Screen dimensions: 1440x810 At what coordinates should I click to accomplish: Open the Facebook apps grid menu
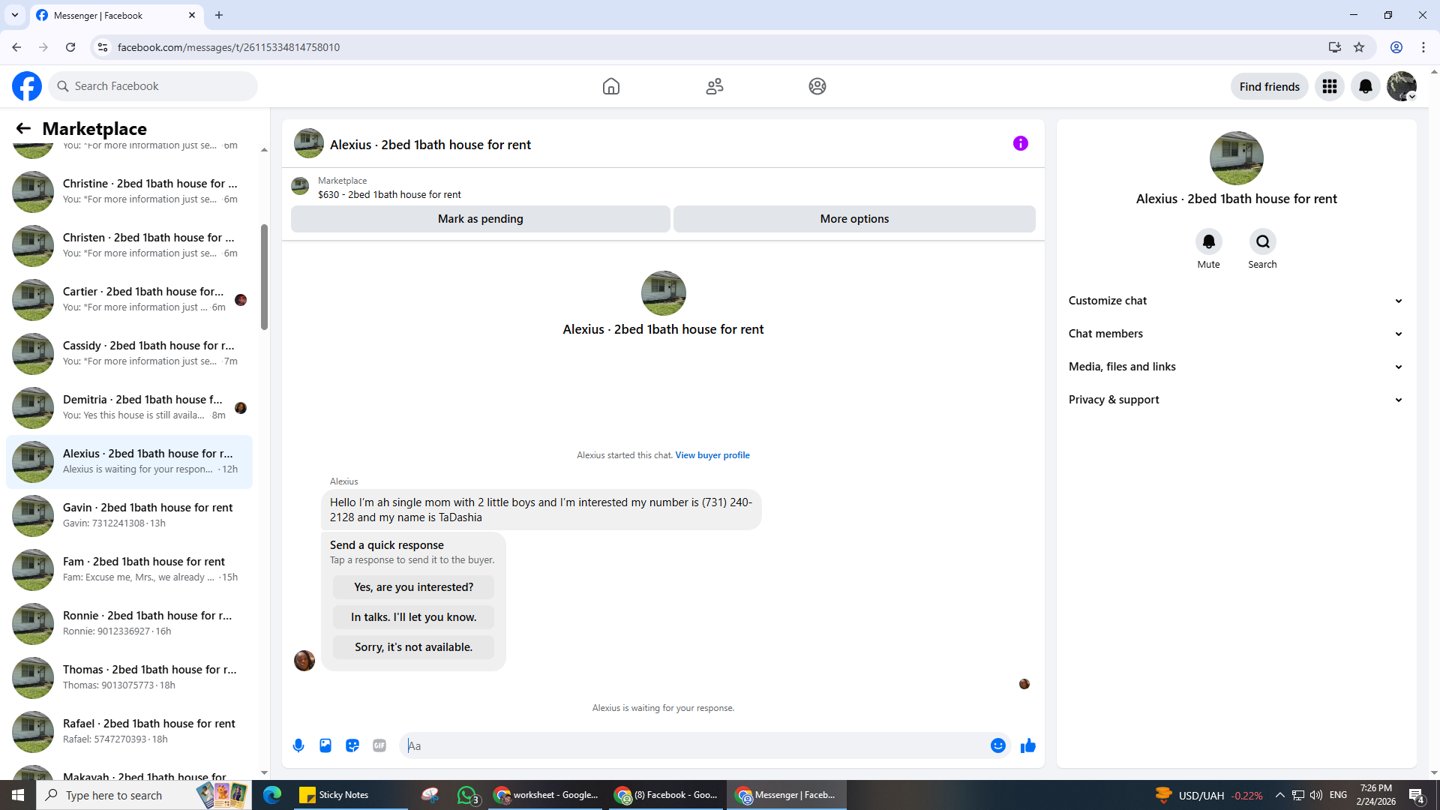tap(1329, 86)
